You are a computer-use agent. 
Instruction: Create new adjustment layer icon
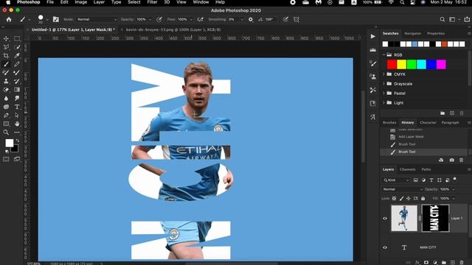click(434, 262)
